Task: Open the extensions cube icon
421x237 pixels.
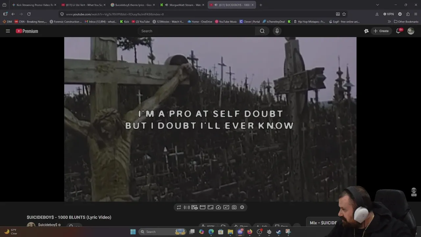Action: pyautogui.click(x=408, y=14)
